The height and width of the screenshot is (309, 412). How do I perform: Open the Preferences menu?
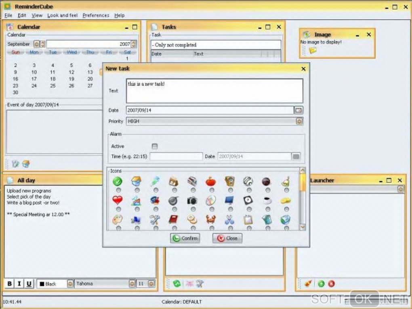coord(96,15)
